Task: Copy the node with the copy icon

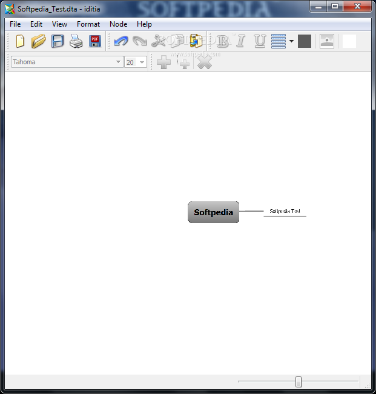Action: point(177,41)
